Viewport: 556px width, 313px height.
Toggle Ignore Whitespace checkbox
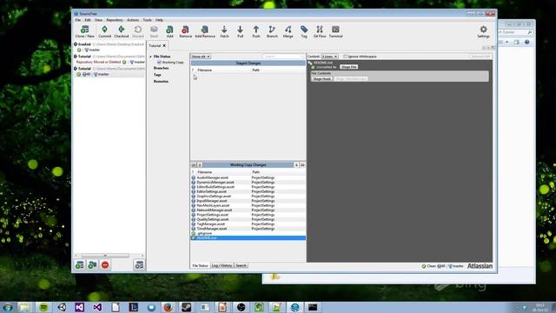(x=345, y=57)
